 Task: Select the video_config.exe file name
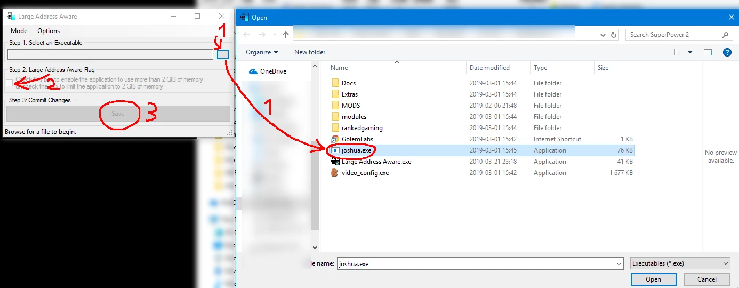[365, 173]
